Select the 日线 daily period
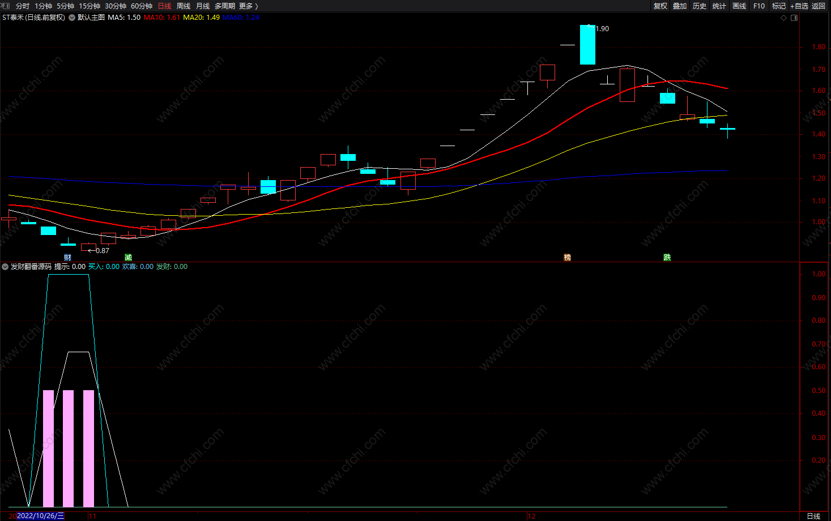Screen dimensions: 831x521 coord(164,6)
